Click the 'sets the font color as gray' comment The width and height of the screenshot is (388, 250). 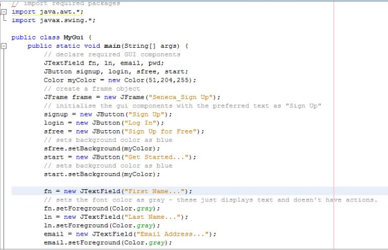click(x=211, y=200)
